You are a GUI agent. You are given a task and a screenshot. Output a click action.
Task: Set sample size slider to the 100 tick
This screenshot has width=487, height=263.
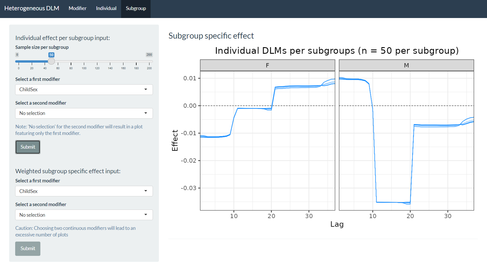(84, 61)
